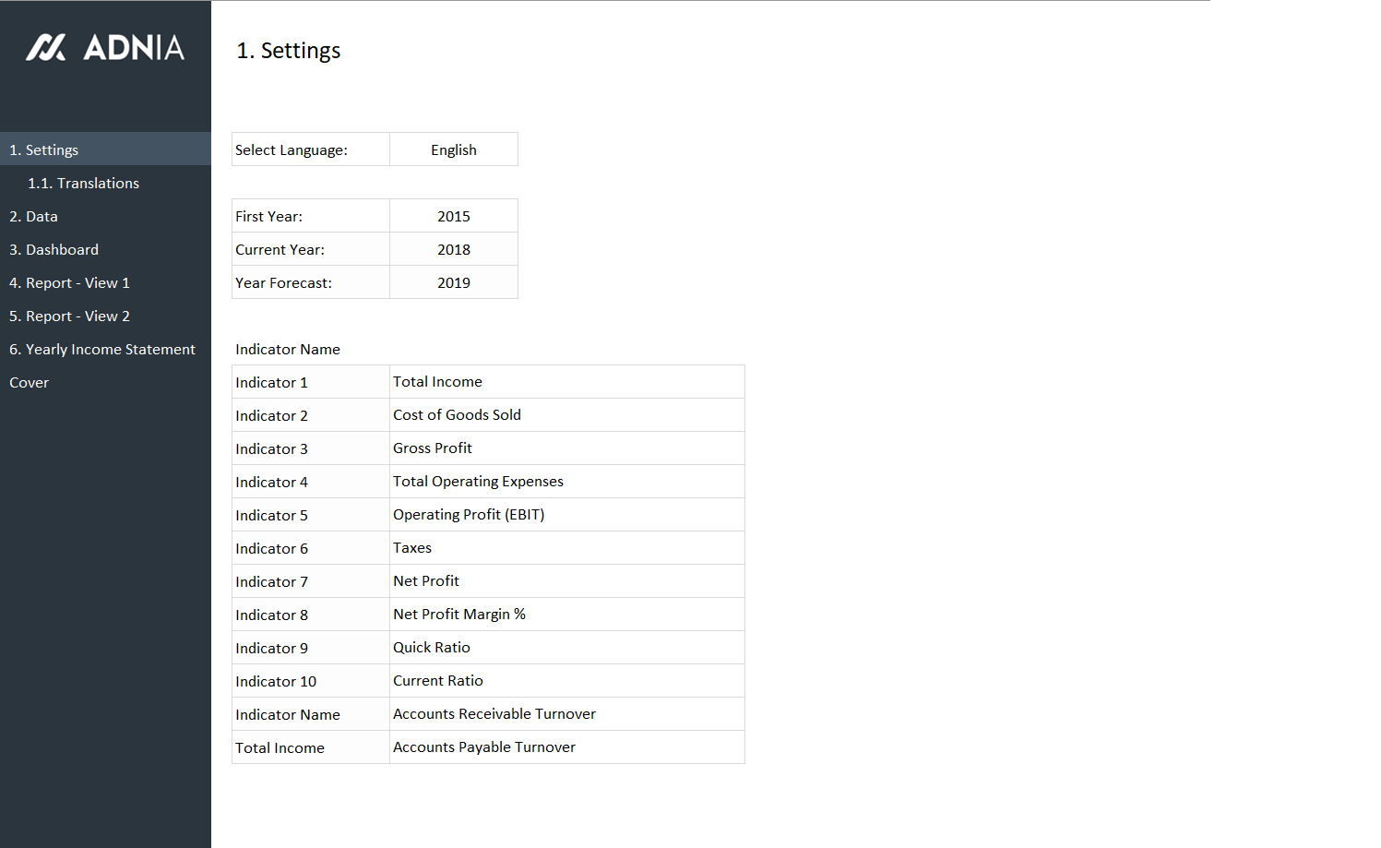Click the ADNIA logo icon
The height and width of the screenshot is (848, 1381).
coord(46,48)
